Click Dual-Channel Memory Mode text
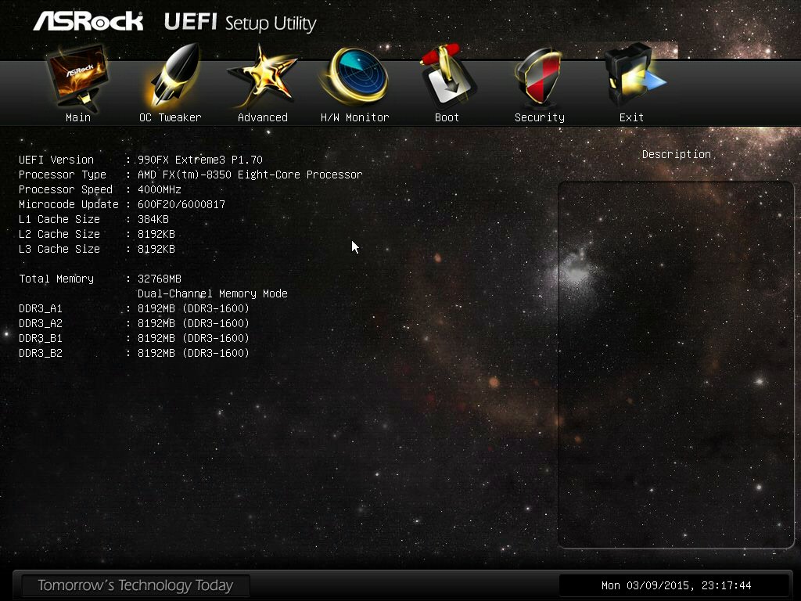Image resolution: width=801 pixels, height=601 pixels. (213, 294)
